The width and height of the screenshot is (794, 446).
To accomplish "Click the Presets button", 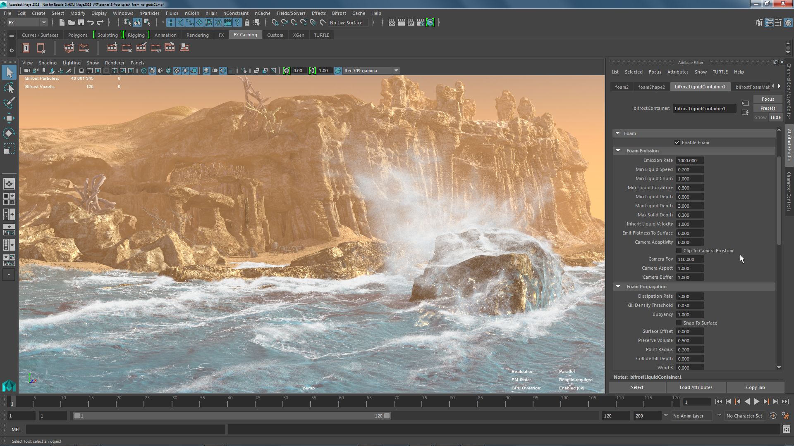I will click(768, 108).
